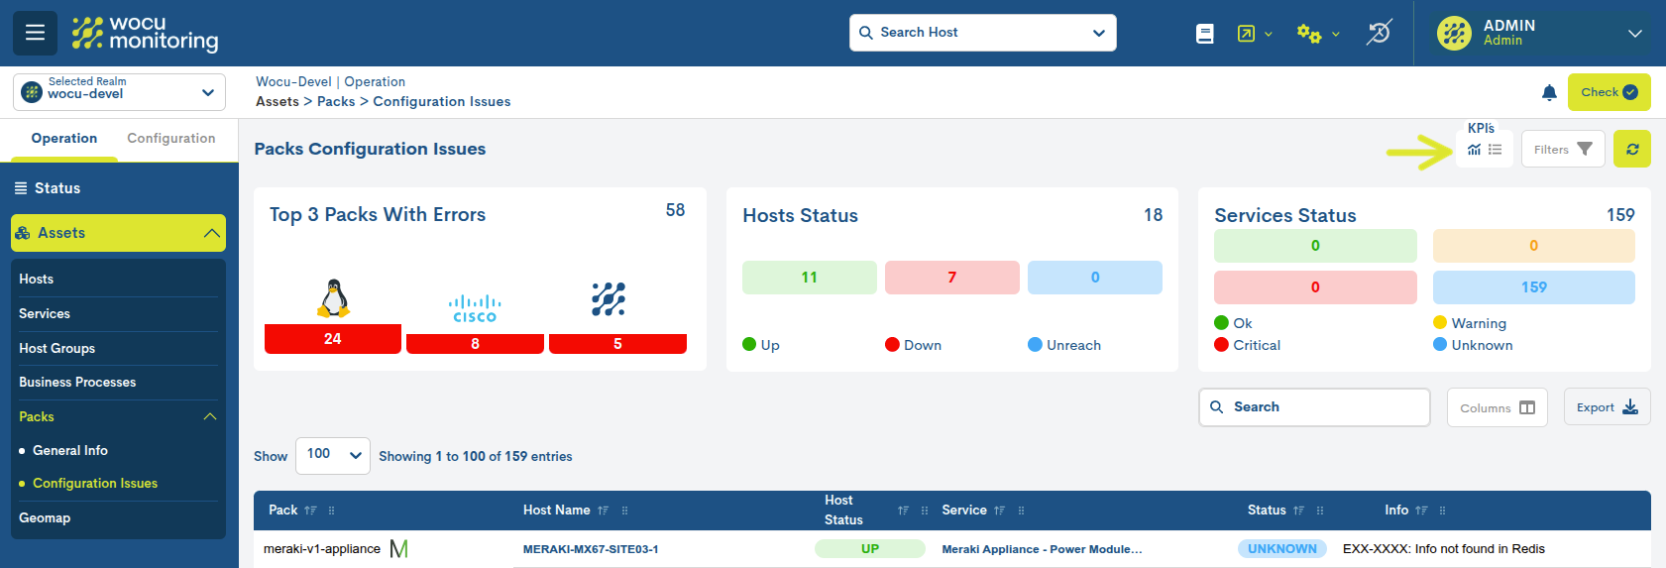The width and height of the screenshot is (1666, 568).
Task: Click the Status column drag handle
Action: click(x=1320, y=511)
